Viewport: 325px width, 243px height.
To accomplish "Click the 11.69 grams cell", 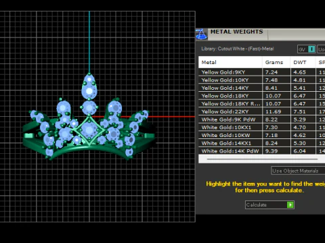I will pyautogui.click(x=276, y=111).
